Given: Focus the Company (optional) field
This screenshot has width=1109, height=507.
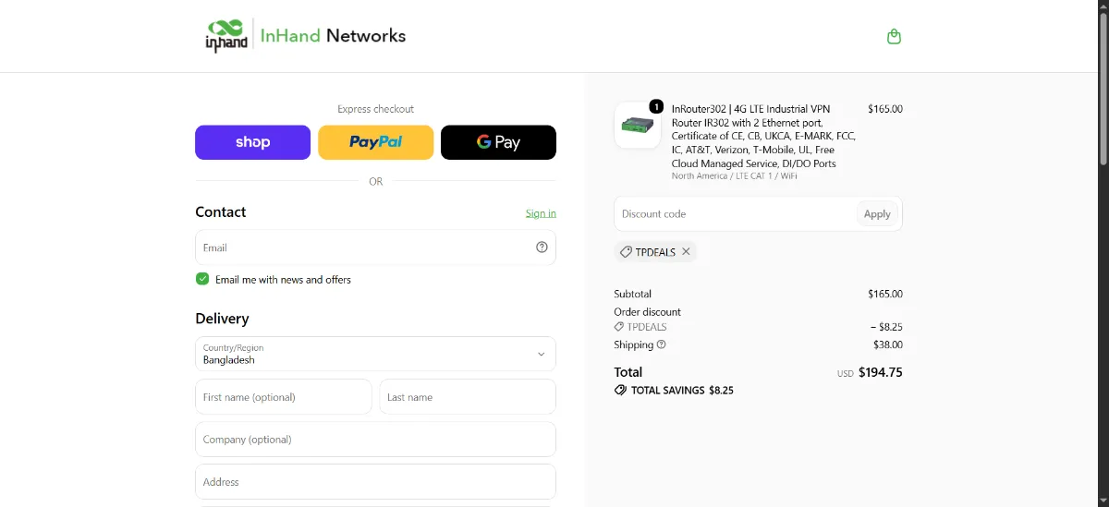Looking at the screenshot, I should pos(375,439).
